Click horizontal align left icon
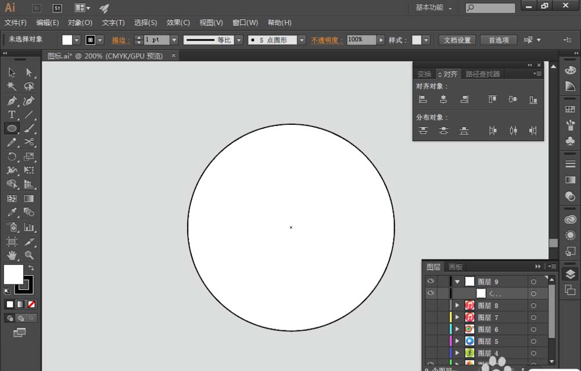This screenshot has width=581, height=371. [423, 99]
